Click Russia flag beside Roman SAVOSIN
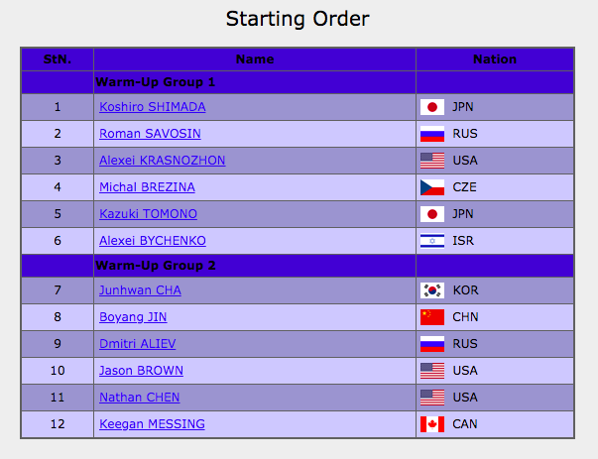This screenshot has height=459, width=598. coord(432,134)
